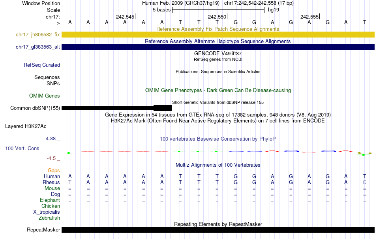Screen dimensions: 375x239
Task: Select the Layered H3K27Ac label
Action: click(26, 126)
